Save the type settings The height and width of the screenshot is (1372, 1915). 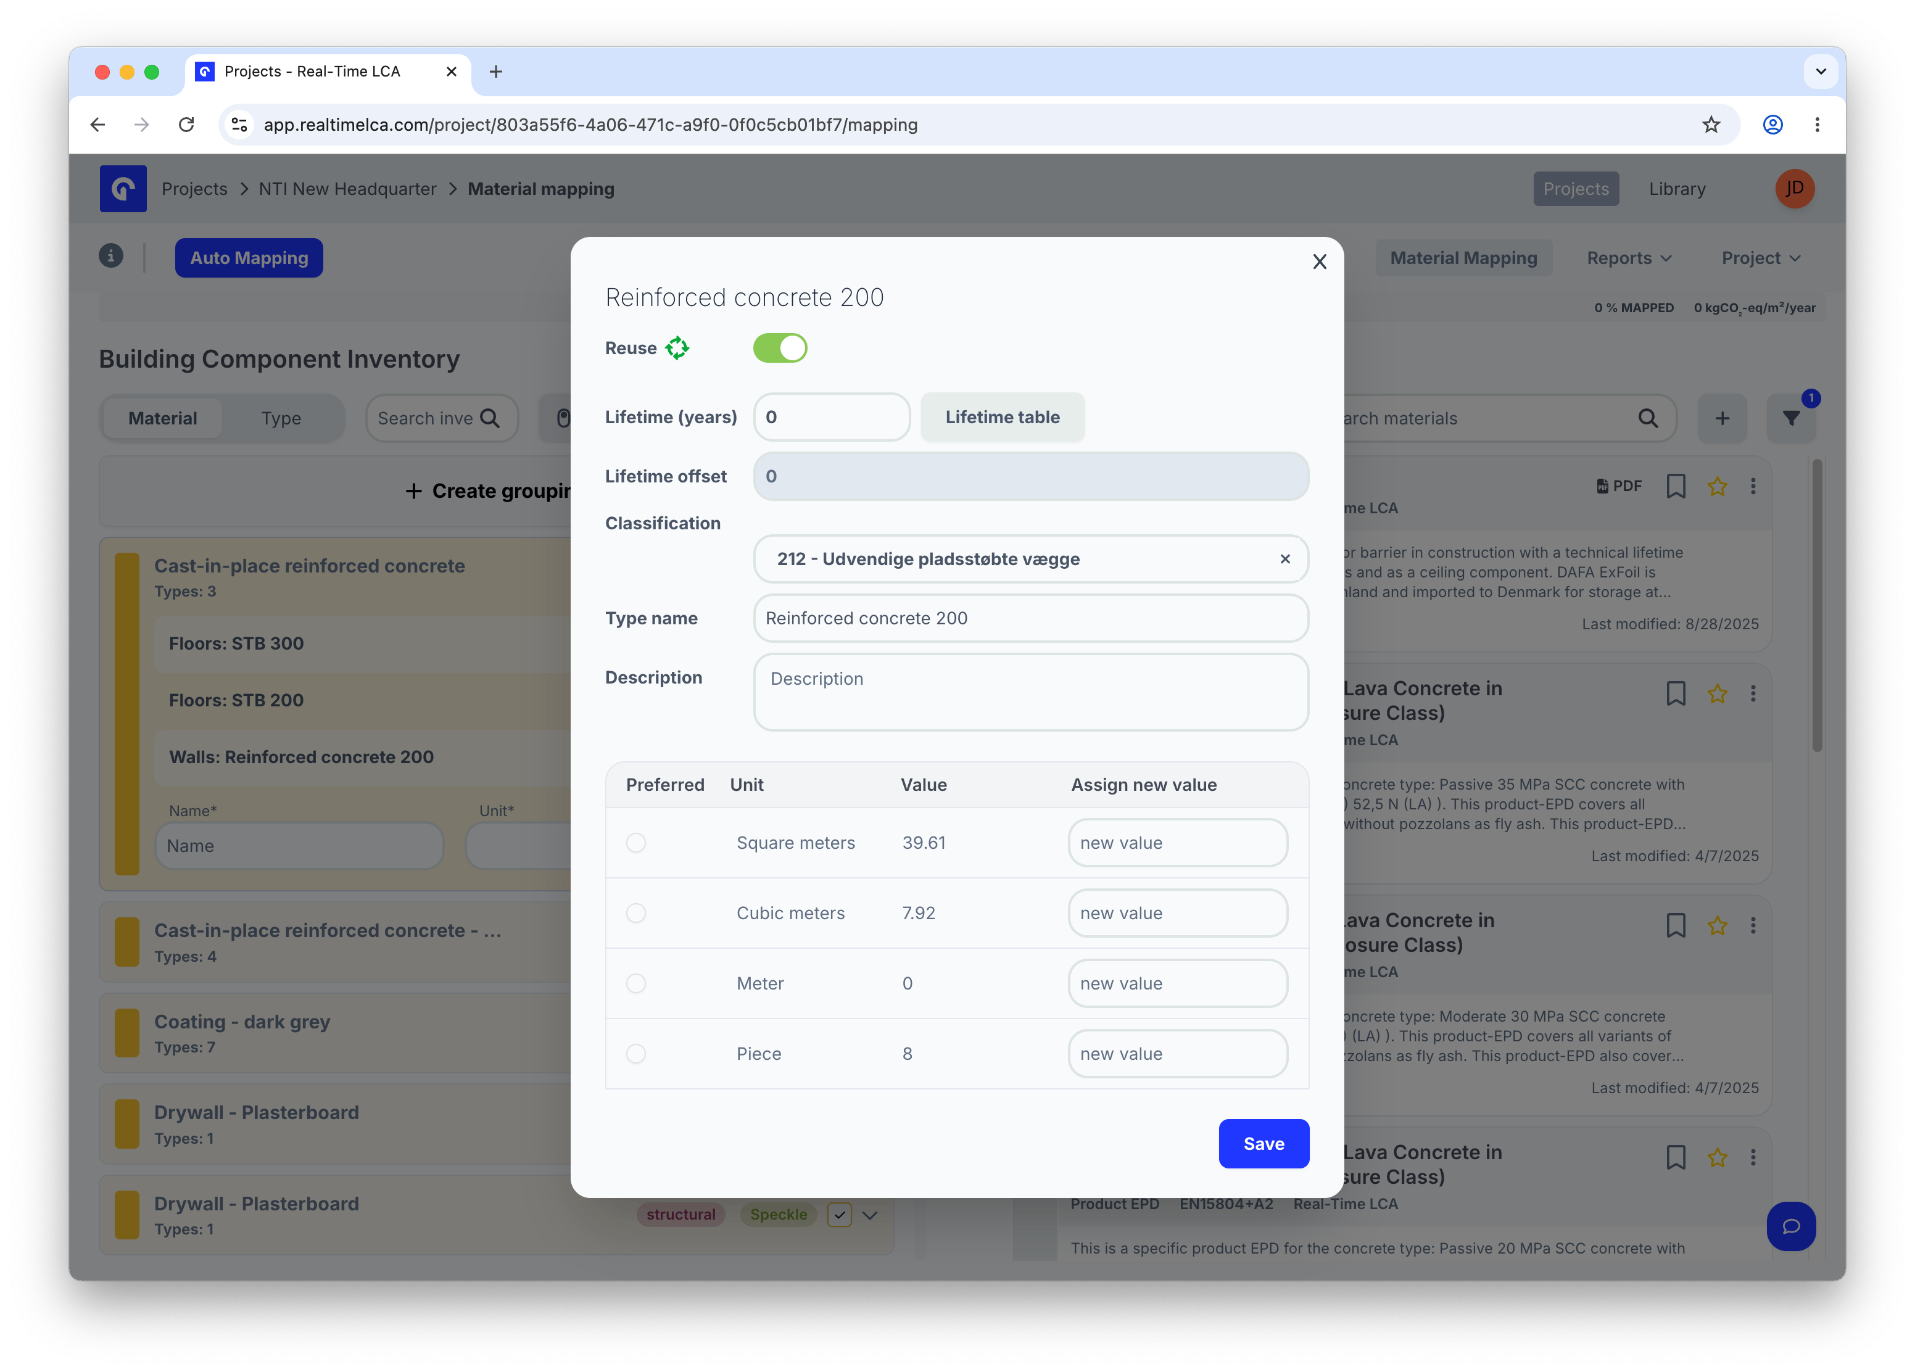1263,1143
